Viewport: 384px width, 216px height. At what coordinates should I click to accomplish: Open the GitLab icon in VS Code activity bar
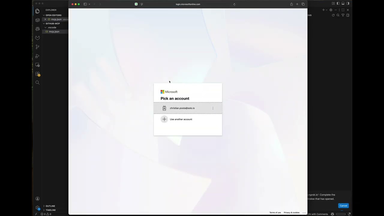click(37, 38)
